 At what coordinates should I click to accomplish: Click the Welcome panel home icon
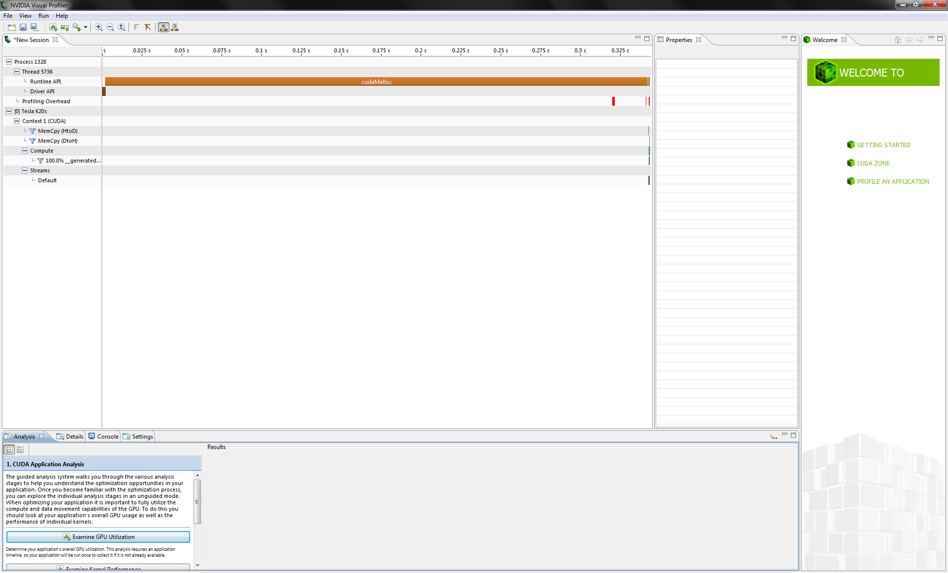pyautogui.click(x=898, y=40)
